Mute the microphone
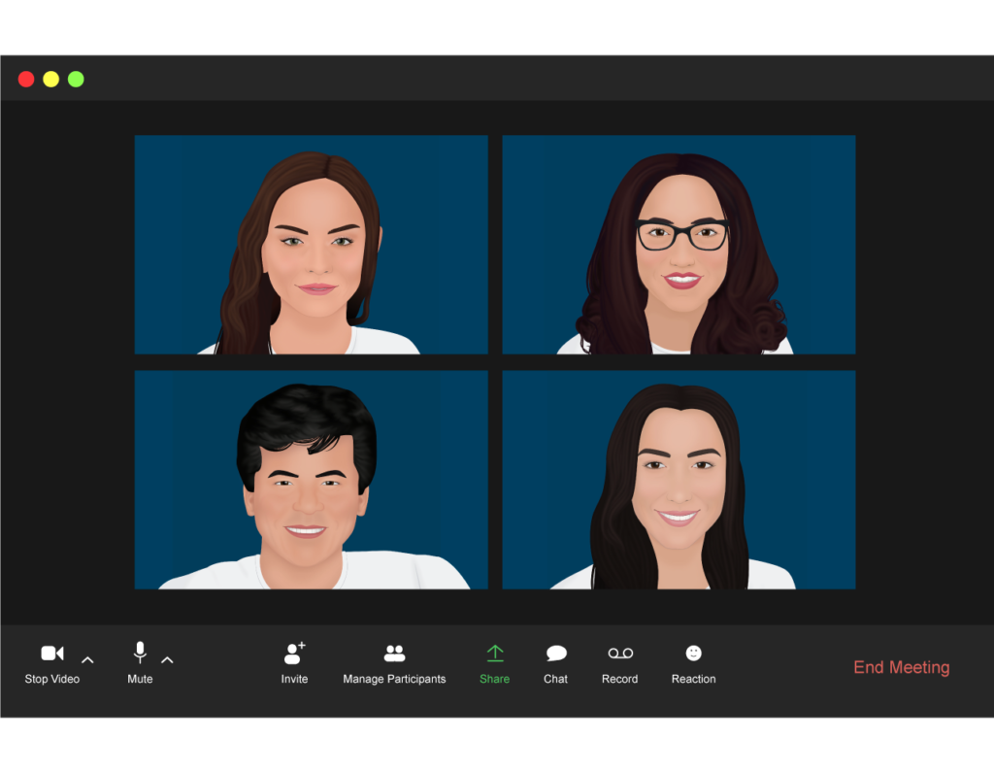Image resolution: width=994 pixels, height=773 pixels. point(140,652)
